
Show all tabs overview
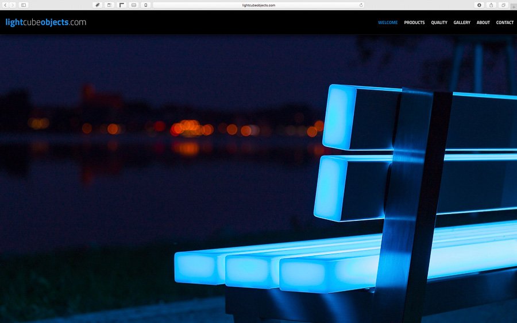pos(503,5)
